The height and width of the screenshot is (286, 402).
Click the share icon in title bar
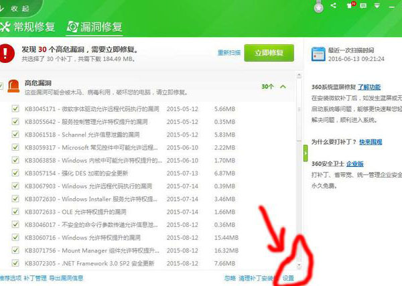[333, 5]
